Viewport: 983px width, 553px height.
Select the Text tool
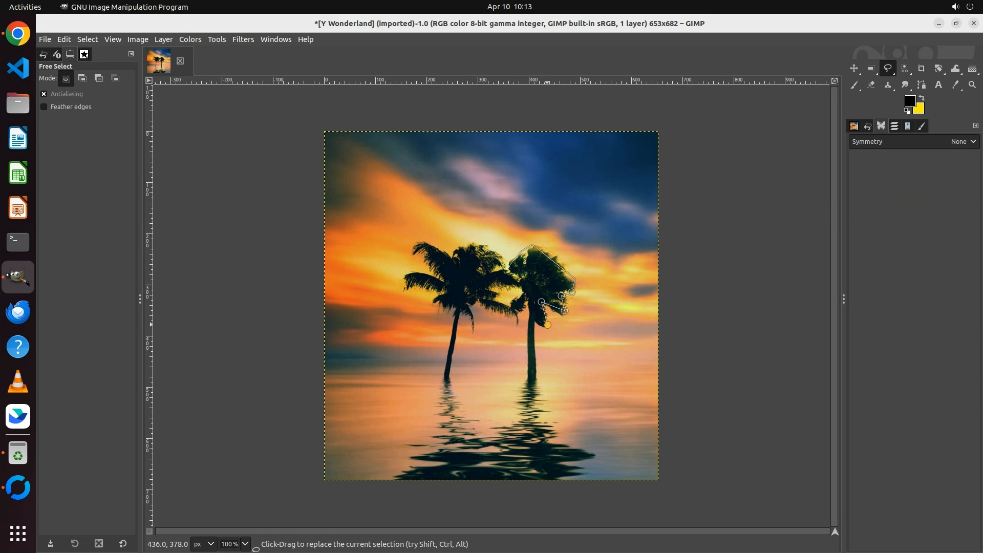click(x=938, y=85)
